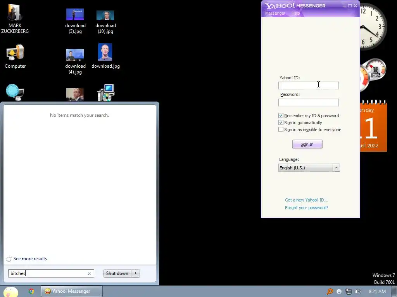The height and width of the screenshot is (297, 397).
Task: Expand the Shut down options arrow
Action: point(135,273)
